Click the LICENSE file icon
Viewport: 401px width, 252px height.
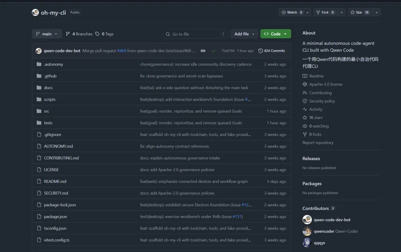click(39, 169)
